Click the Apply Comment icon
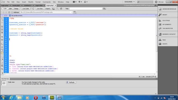 pyautogui.click(x=2, y=57)
